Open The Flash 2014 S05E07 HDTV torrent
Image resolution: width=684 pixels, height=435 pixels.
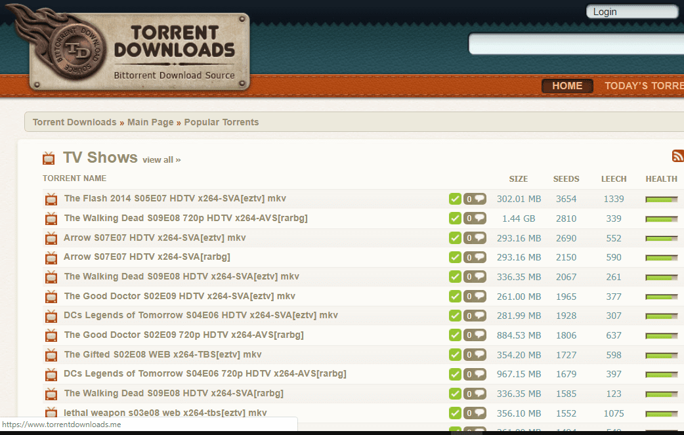tap(175, 198)
